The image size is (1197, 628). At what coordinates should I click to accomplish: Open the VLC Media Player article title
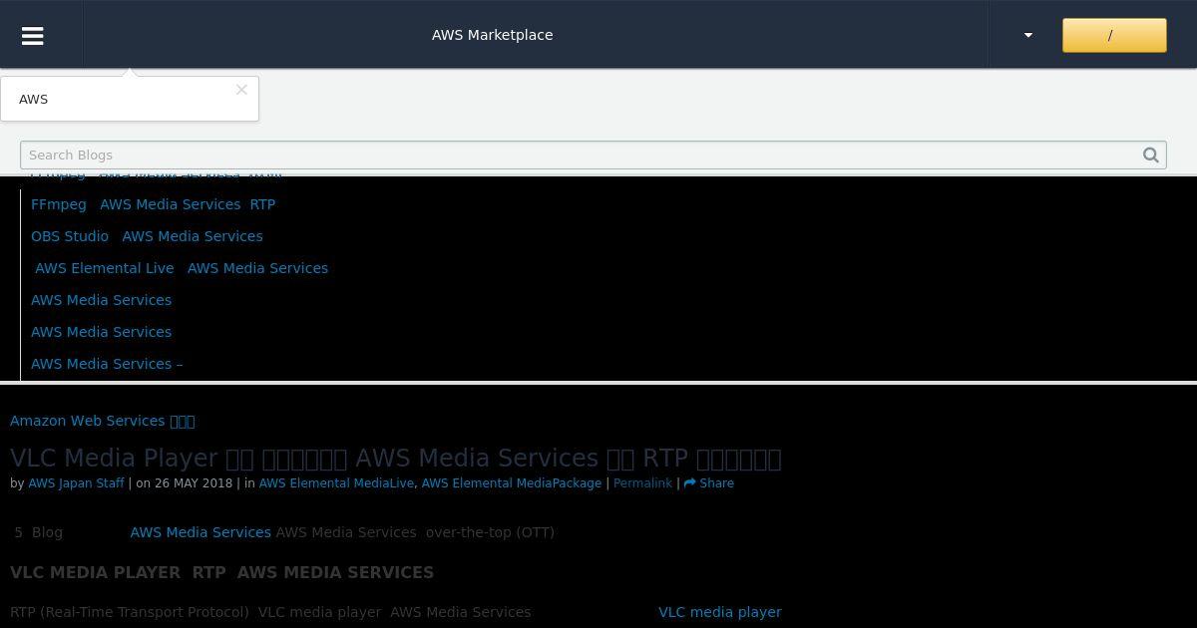pos(396,458)
